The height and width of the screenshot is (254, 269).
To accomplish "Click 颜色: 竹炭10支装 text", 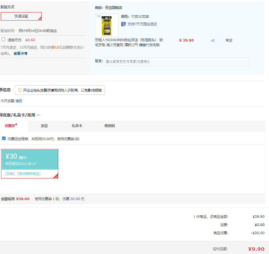I will pos(135,17).
